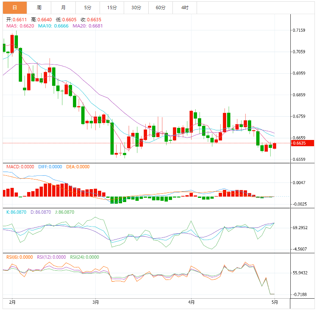Select the 日 daily timeframe tab
The width and height of the screenshot is (317, 312).
[x=15, y=7]
